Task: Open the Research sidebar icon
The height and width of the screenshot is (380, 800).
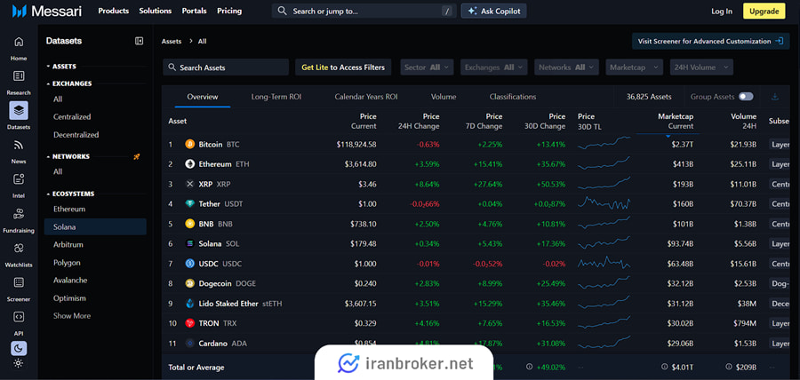Action: point(19,76)
